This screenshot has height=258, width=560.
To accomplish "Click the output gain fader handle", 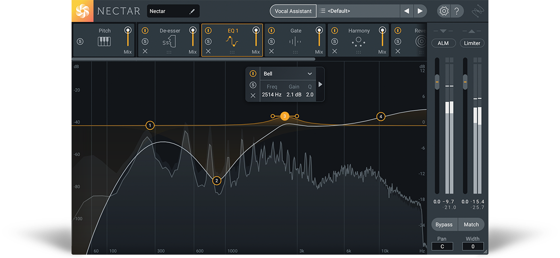I will (465, 82).
